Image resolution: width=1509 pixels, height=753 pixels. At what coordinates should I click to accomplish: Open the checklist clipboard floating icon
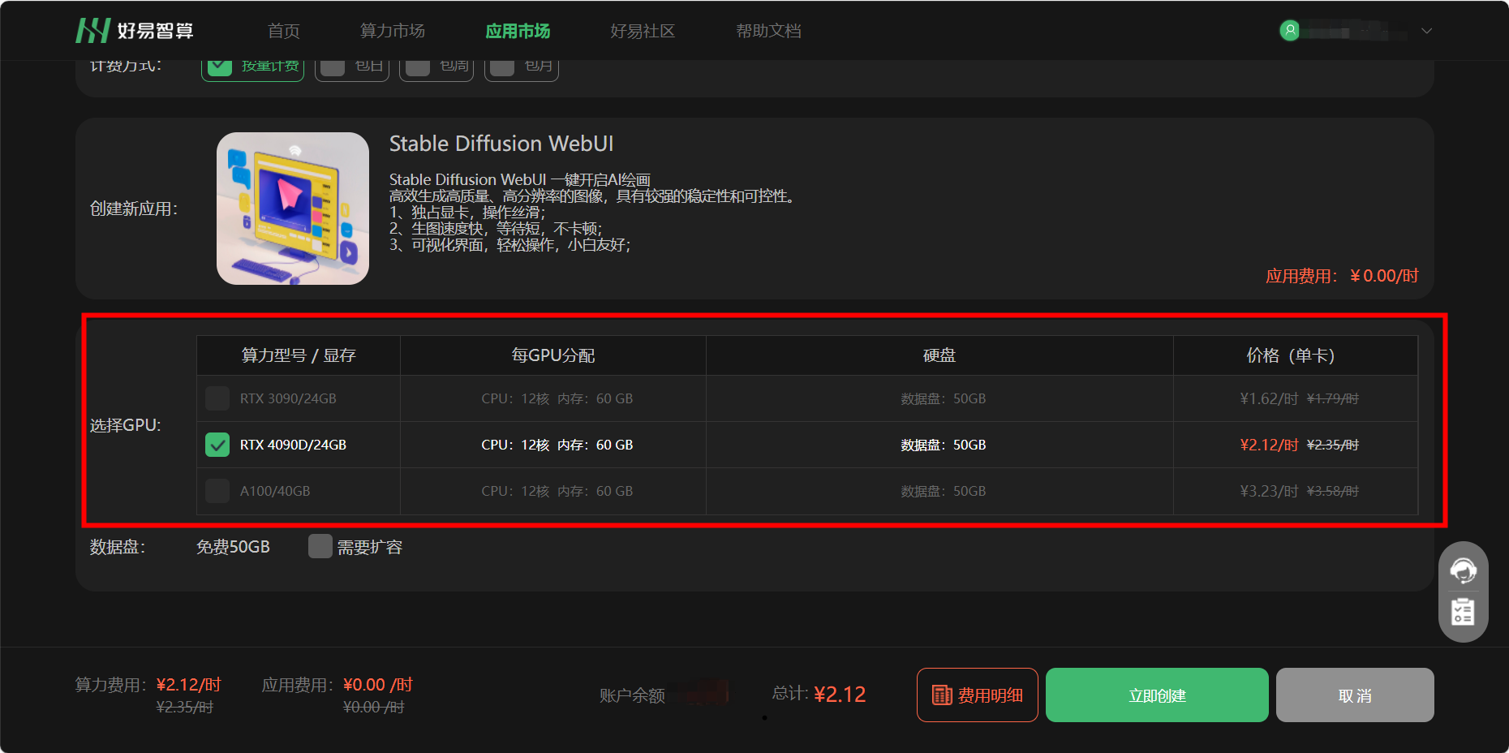pyautogui.click(x=1463, y=611)
